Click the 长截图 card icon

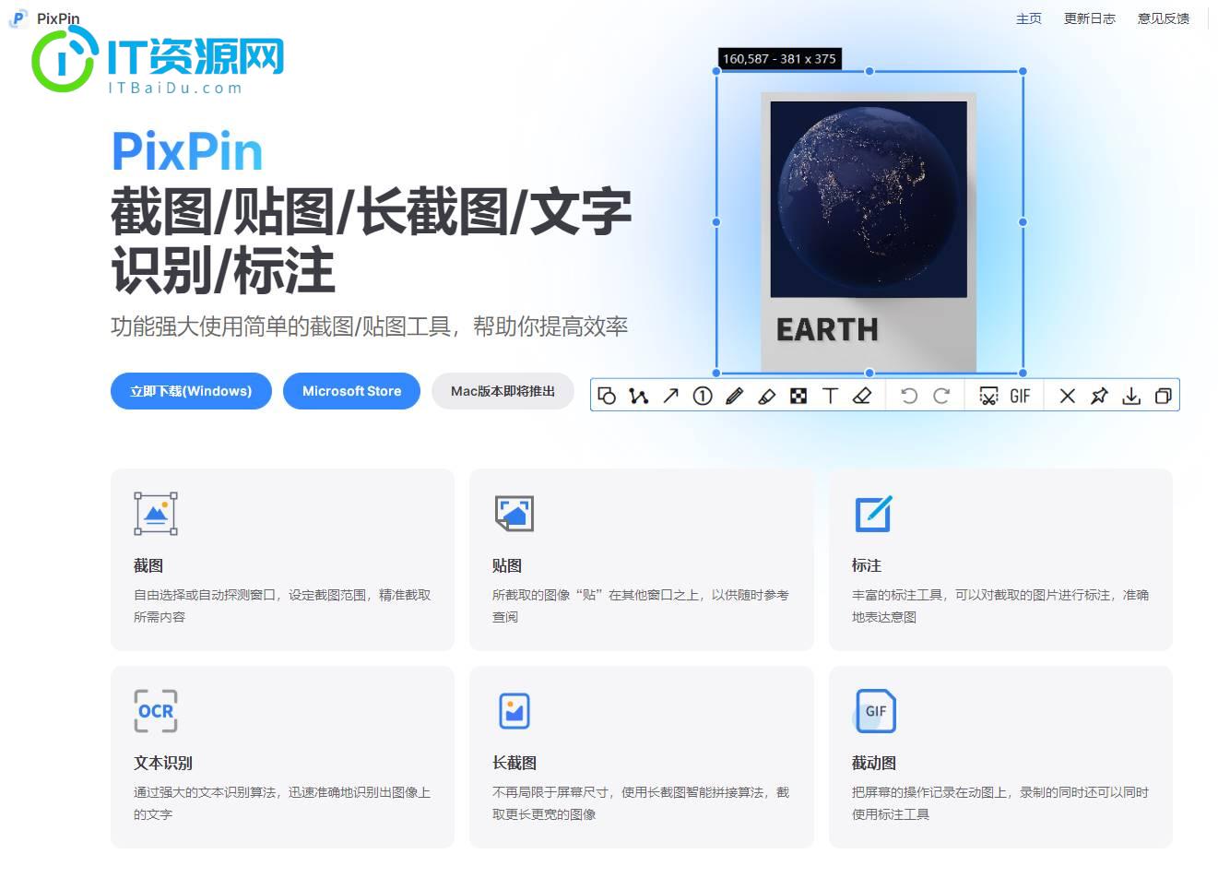pyautogui.click(x=514, y=711)
